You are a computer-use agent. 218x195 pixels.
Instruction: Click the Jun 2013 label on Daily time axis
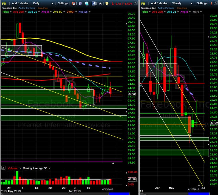point(75,191)
